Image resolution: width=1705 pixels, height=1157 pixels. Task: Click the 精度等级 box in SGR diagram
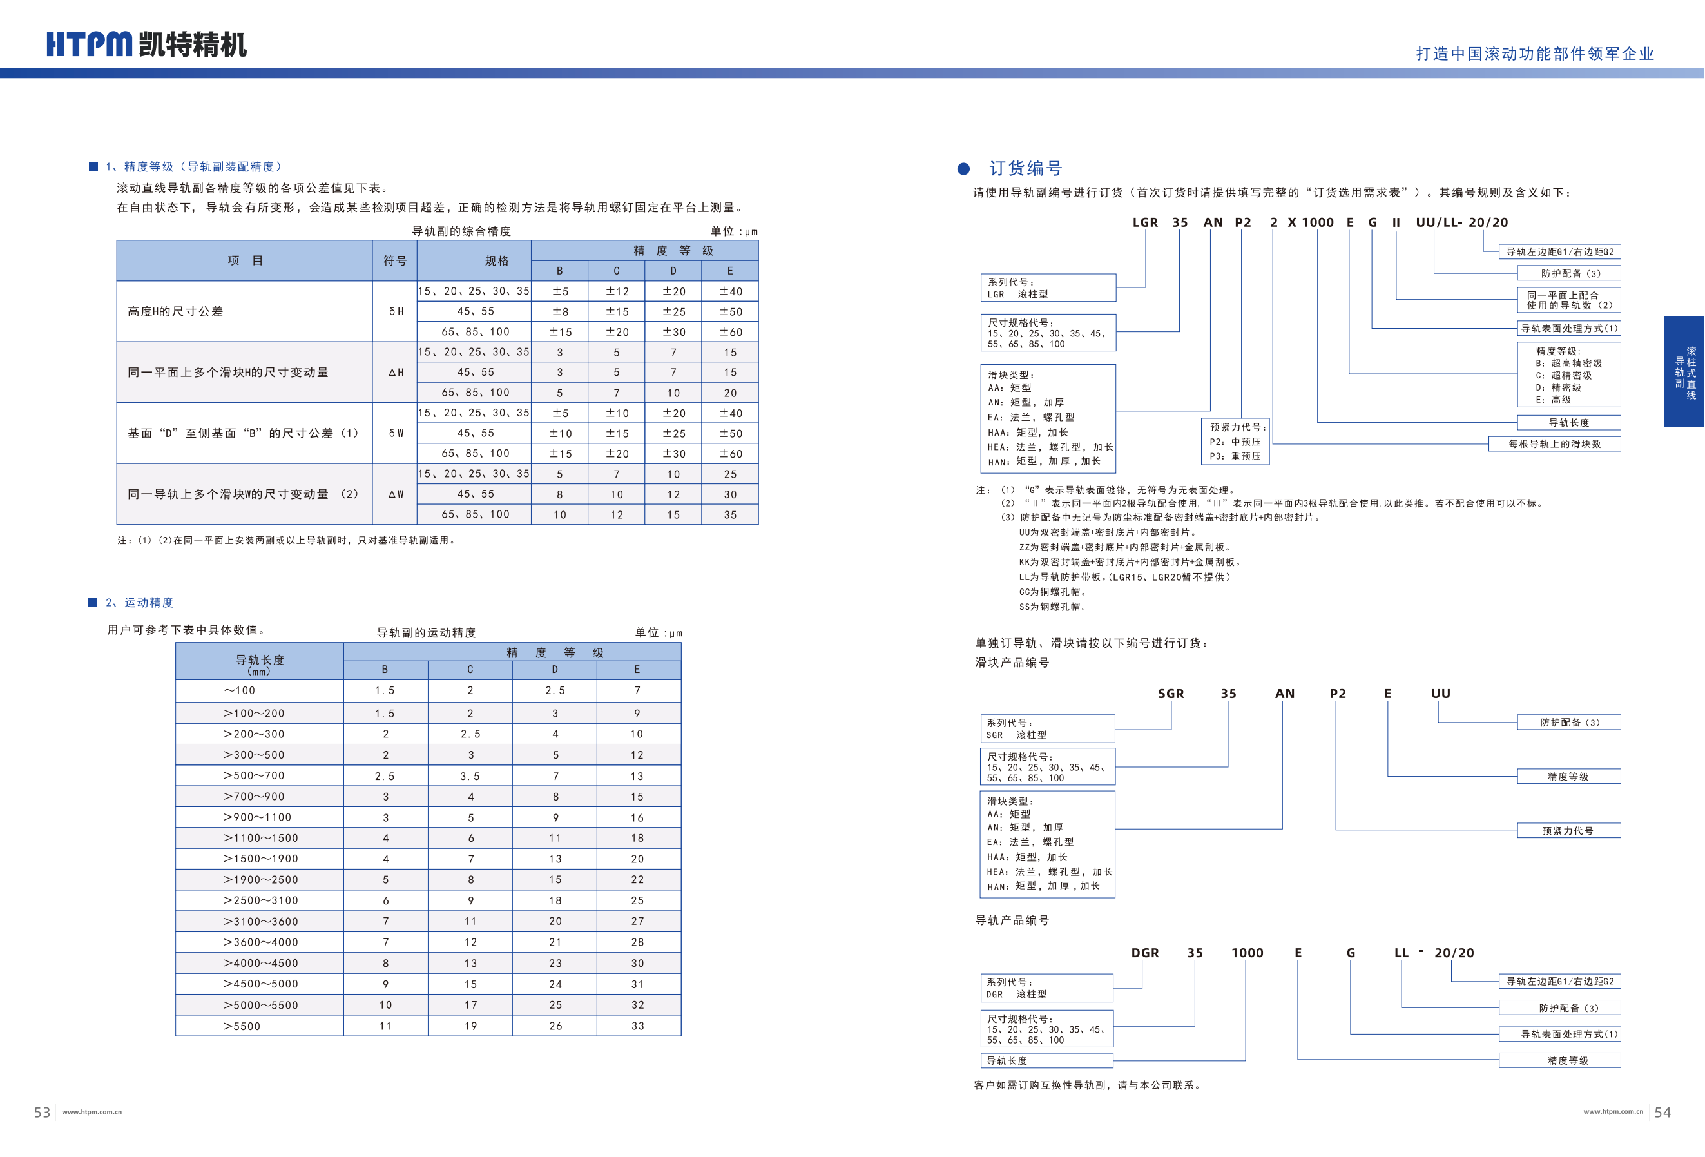click(1568, 776)
